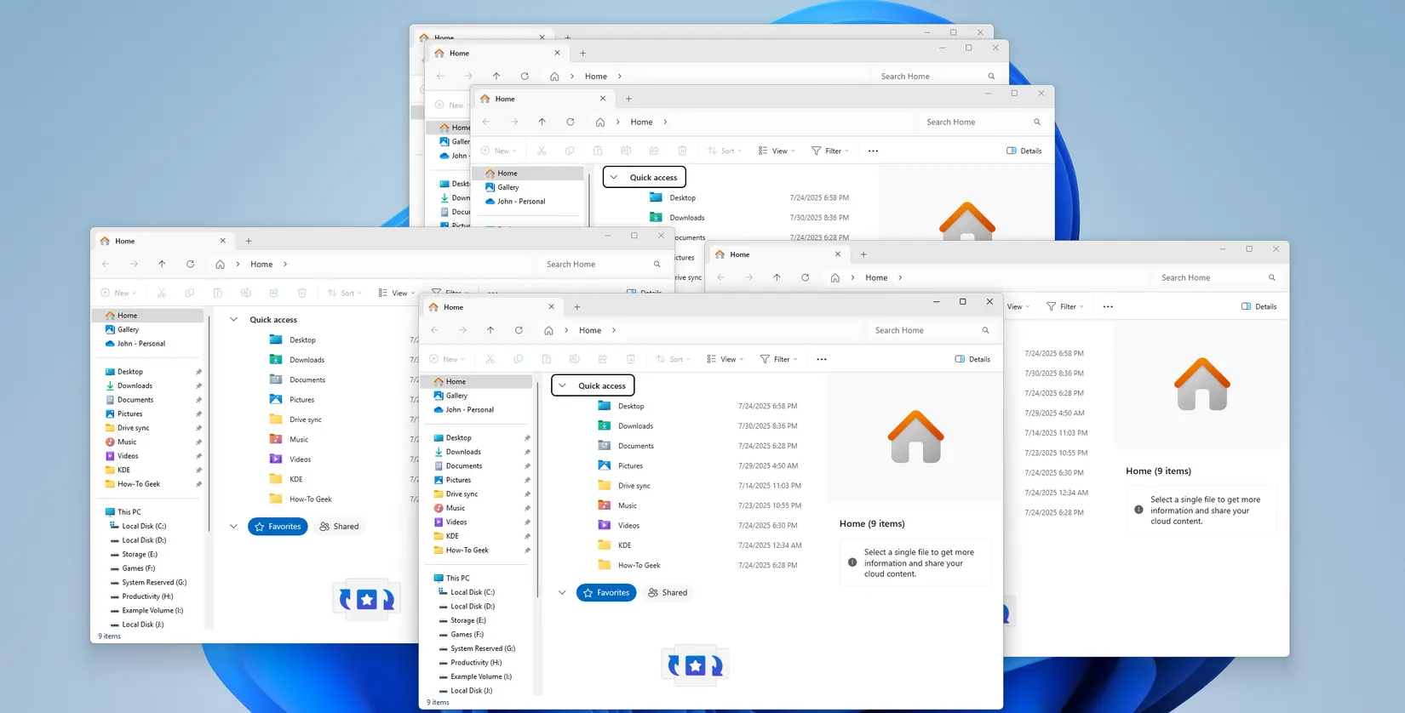The height and width of the screenshot is (713, 1405).
Task: Open the Sort dropdown in the front window
Action: (x=674, y=359)
